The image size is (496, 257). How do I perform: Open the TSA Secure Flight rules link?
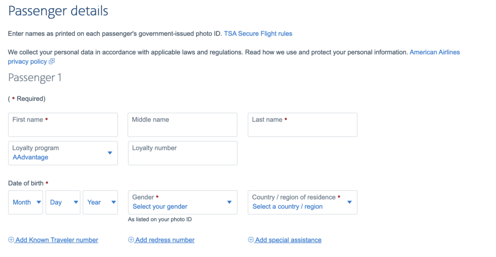click(258, 34)
